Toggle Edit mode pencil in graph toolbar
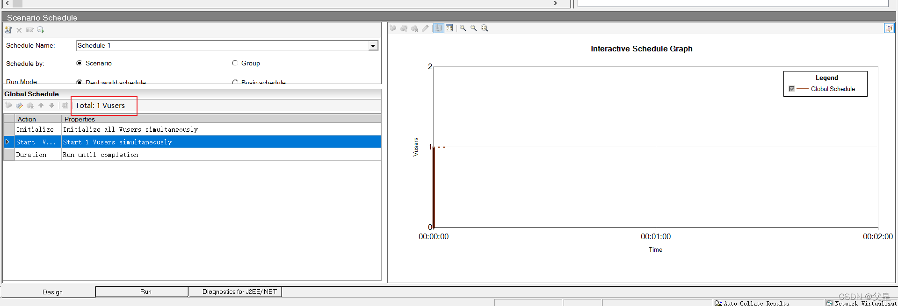 (425, 28)
